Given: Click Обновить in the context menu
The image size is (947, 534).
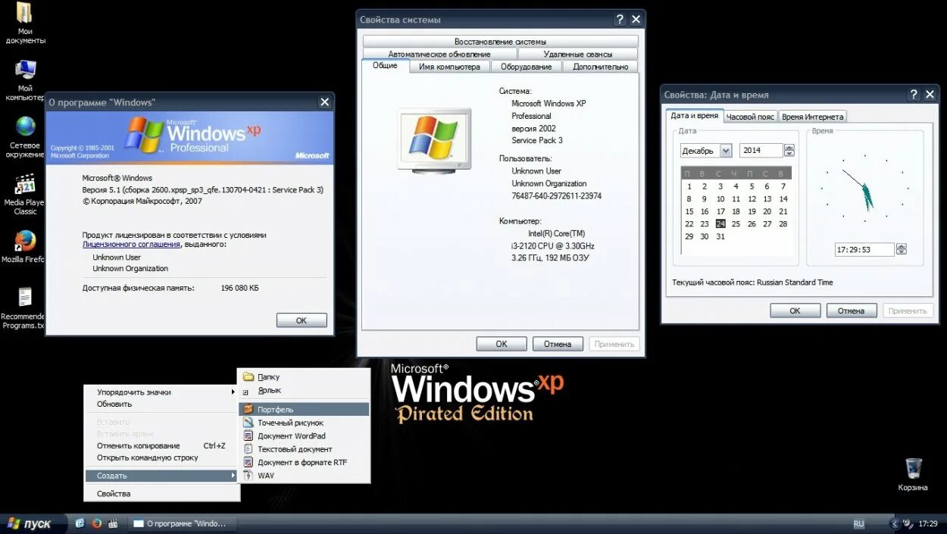Looking at the screenshot, I should (x=161, y=404).
